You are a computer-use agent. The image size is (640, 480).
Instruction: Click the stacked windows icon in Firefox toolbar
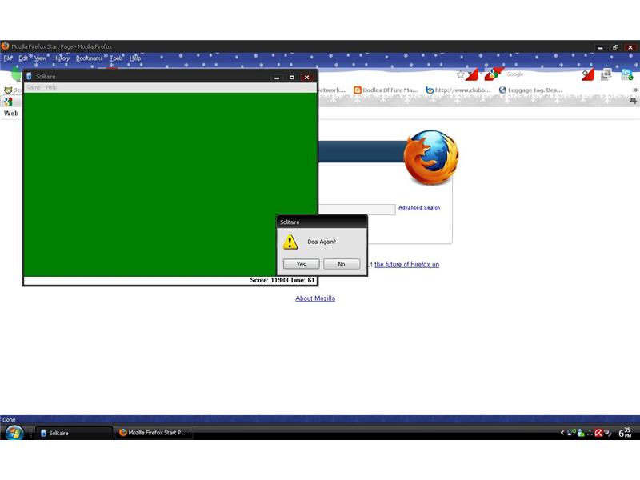[606, 74]
